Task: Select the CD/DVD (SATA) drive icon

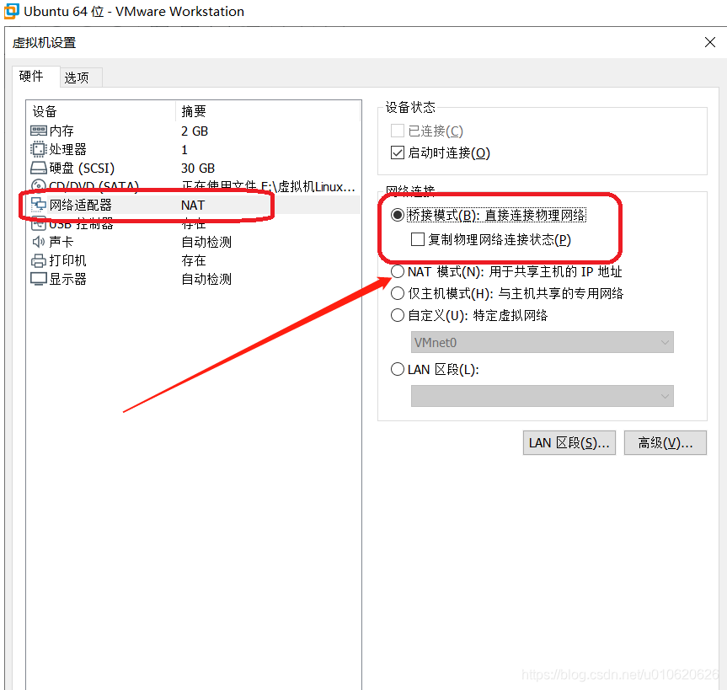Action: coord(39,185)
